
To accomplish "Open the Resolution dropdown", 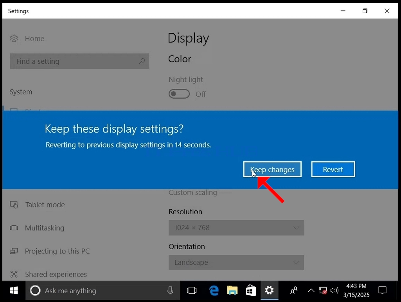I will 236,228.
